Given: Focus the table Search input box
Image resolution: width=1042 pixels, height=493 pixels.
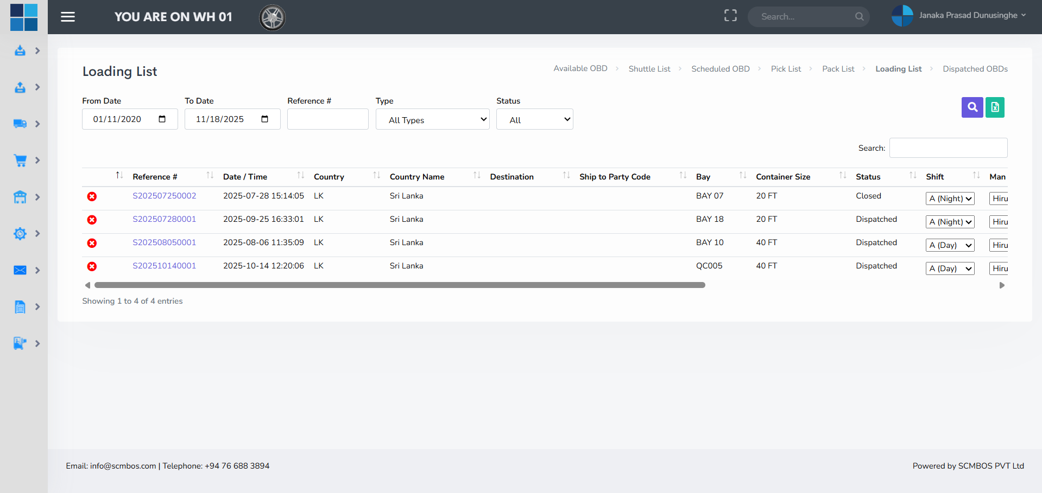Looking at the screenshot, I should tap(948, 148).
